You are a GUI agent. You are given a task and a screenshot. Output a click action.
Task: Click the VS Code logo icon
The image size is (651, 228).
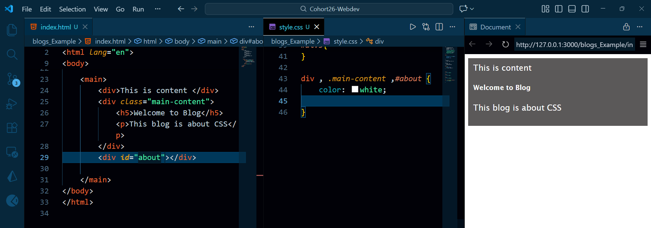pyautogui.click(x=9, y=9)
